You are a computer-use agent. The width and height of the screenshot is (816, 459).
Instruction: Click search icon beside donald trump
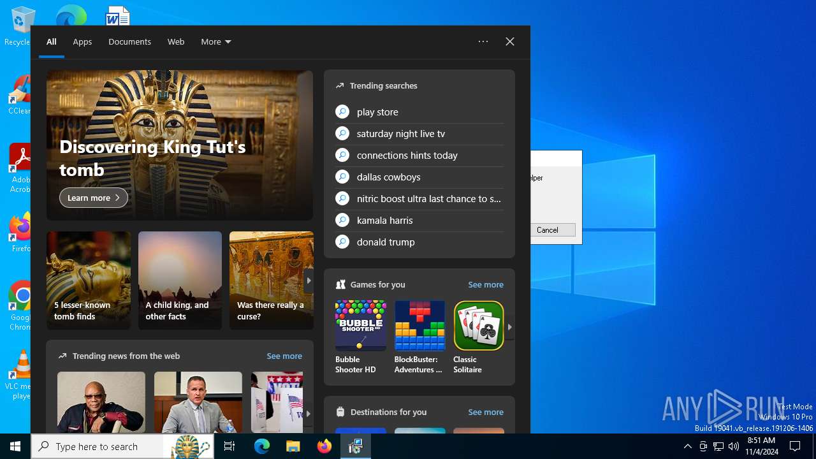point(342,242)
